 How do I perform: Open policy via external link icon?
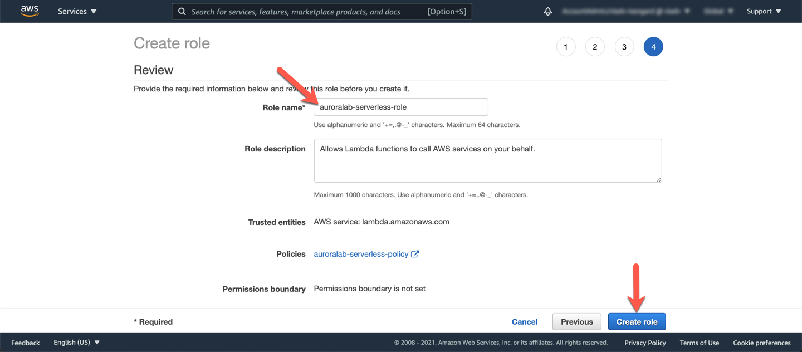tap(415, 254)
